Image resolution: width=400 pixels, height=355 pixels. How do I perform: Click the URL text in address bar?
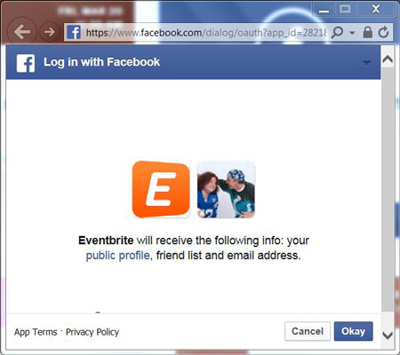tap(206, 33)
